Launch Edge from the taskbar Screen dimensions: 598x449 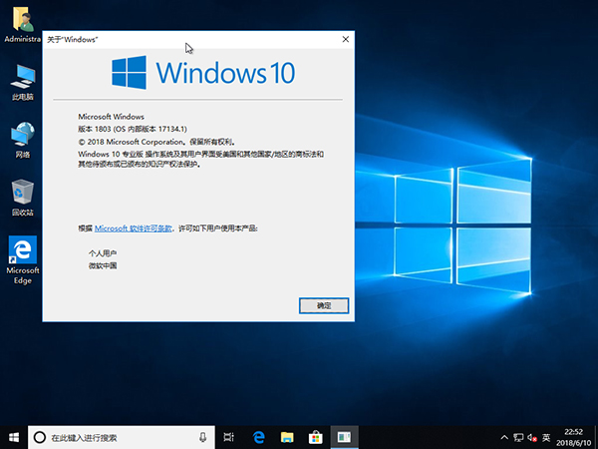(x=258, y=437)
